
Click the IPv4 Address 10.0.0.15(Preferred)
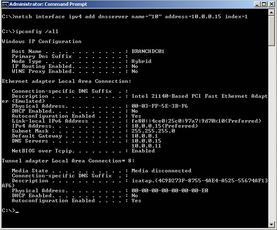[x=164, y=126]
